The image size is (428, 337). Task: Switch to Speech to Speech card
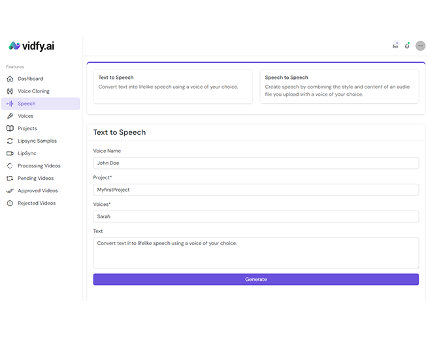click(338, 86)
